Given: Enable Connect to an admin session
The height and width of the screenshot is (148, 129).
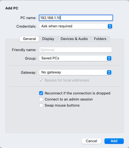Looking at the screenshot, I should [x=41, y=99].
